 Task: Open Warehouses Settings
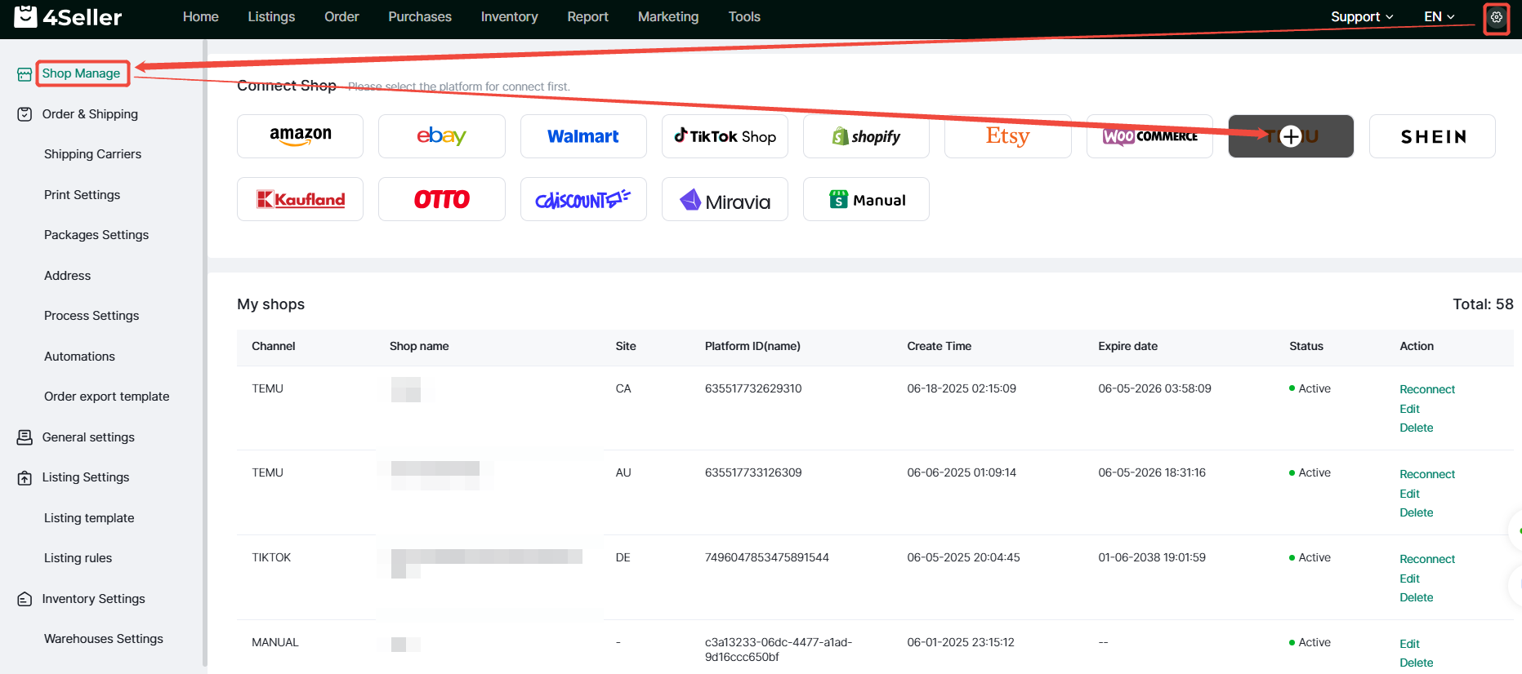[104, 639]
